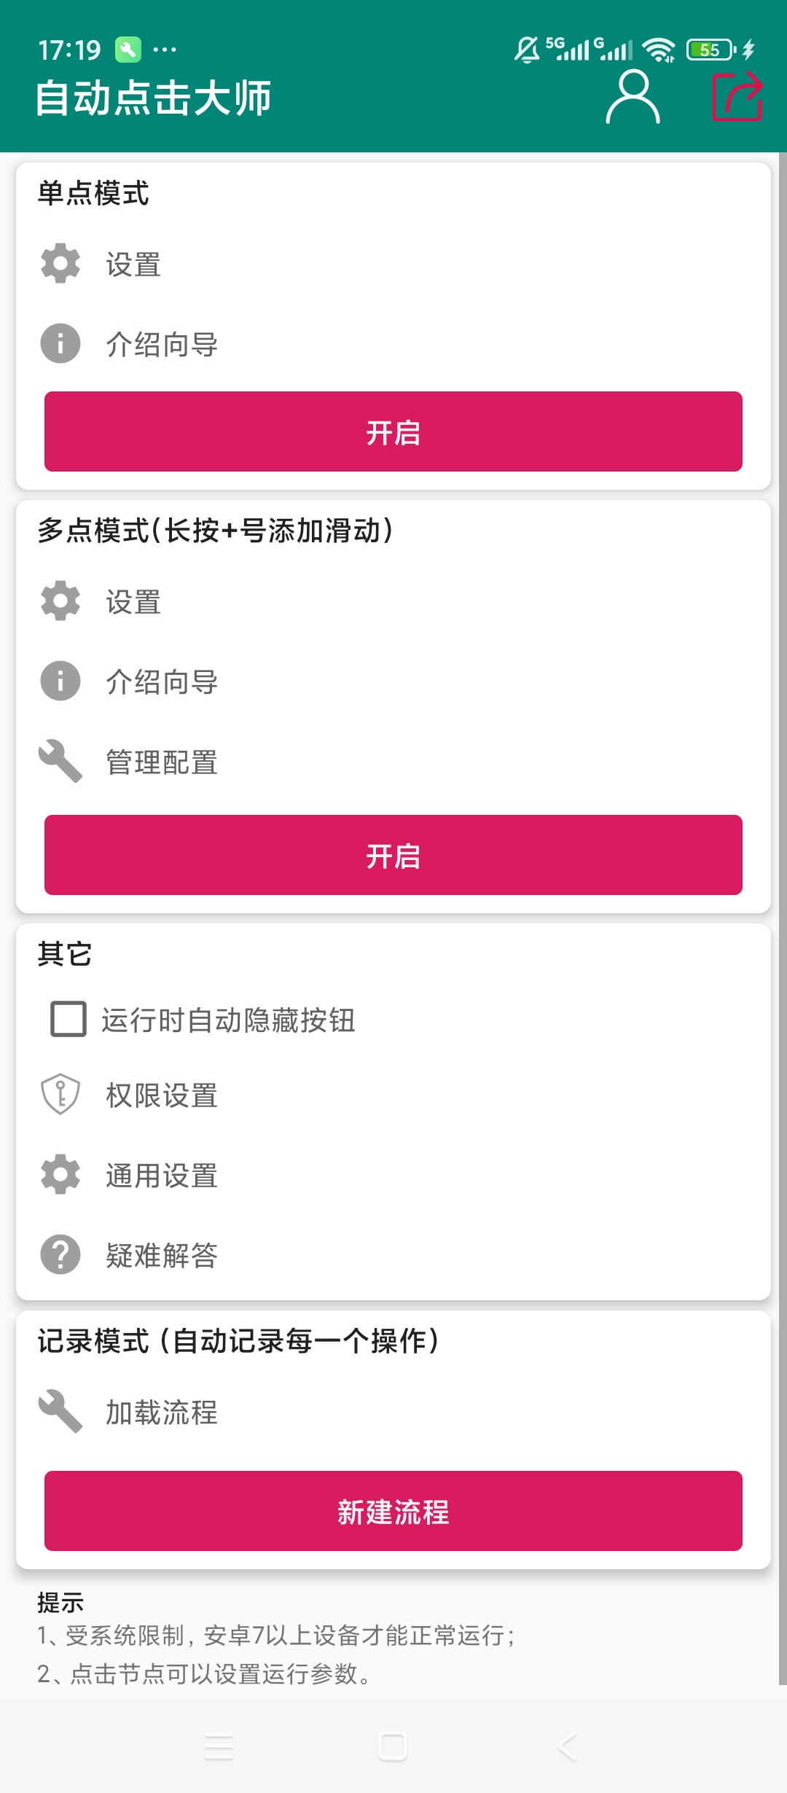The height and width of the screenshot is (1793, 787).
Task: Tap wrench icon beside 加载流程
Action: coord(60,1411)
